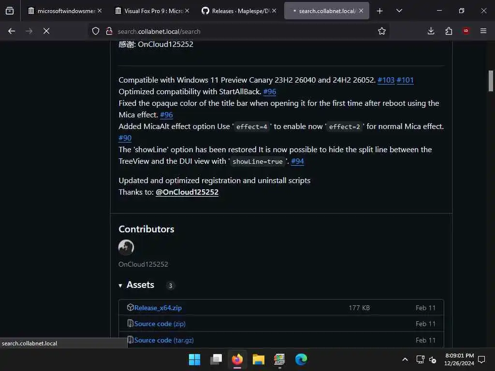This screenshot has width=495, height=371.
Task: Download Source code (zip)
Action: (x=160, y=324)
